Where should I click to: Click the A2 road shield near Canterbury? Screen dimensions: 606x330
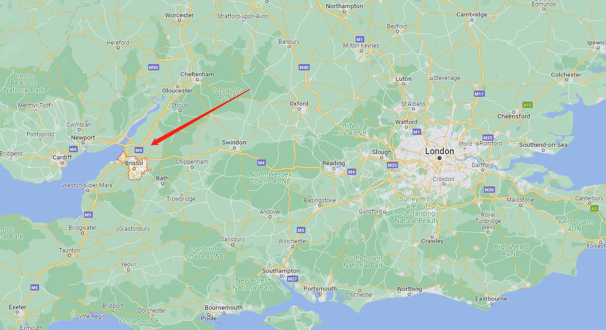(x=594, y=209)
